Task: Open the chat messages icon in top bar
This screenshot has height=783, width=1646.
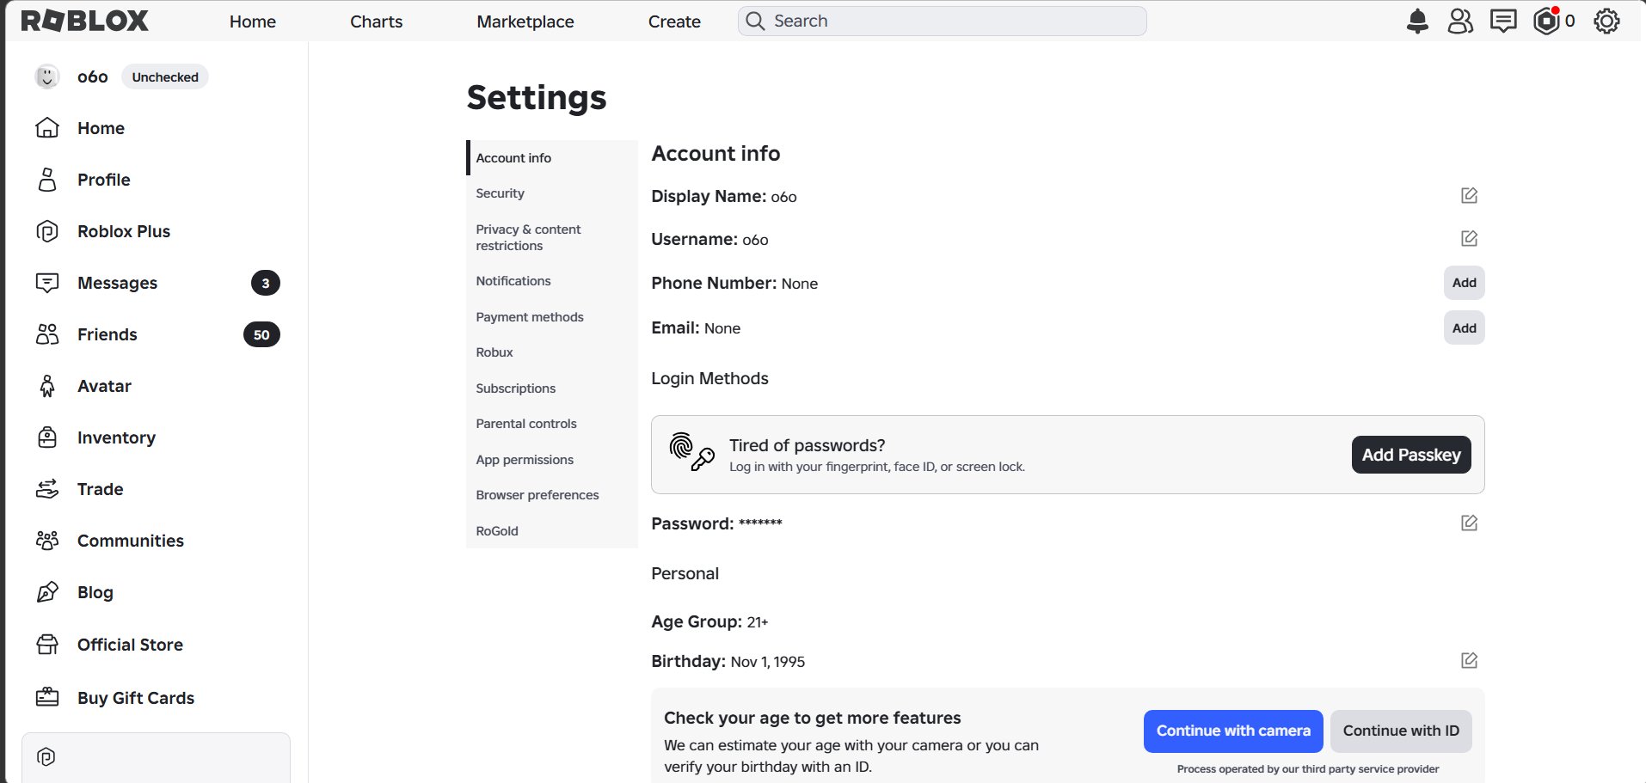Action: pyautogui.click(x=1503, y=21)
